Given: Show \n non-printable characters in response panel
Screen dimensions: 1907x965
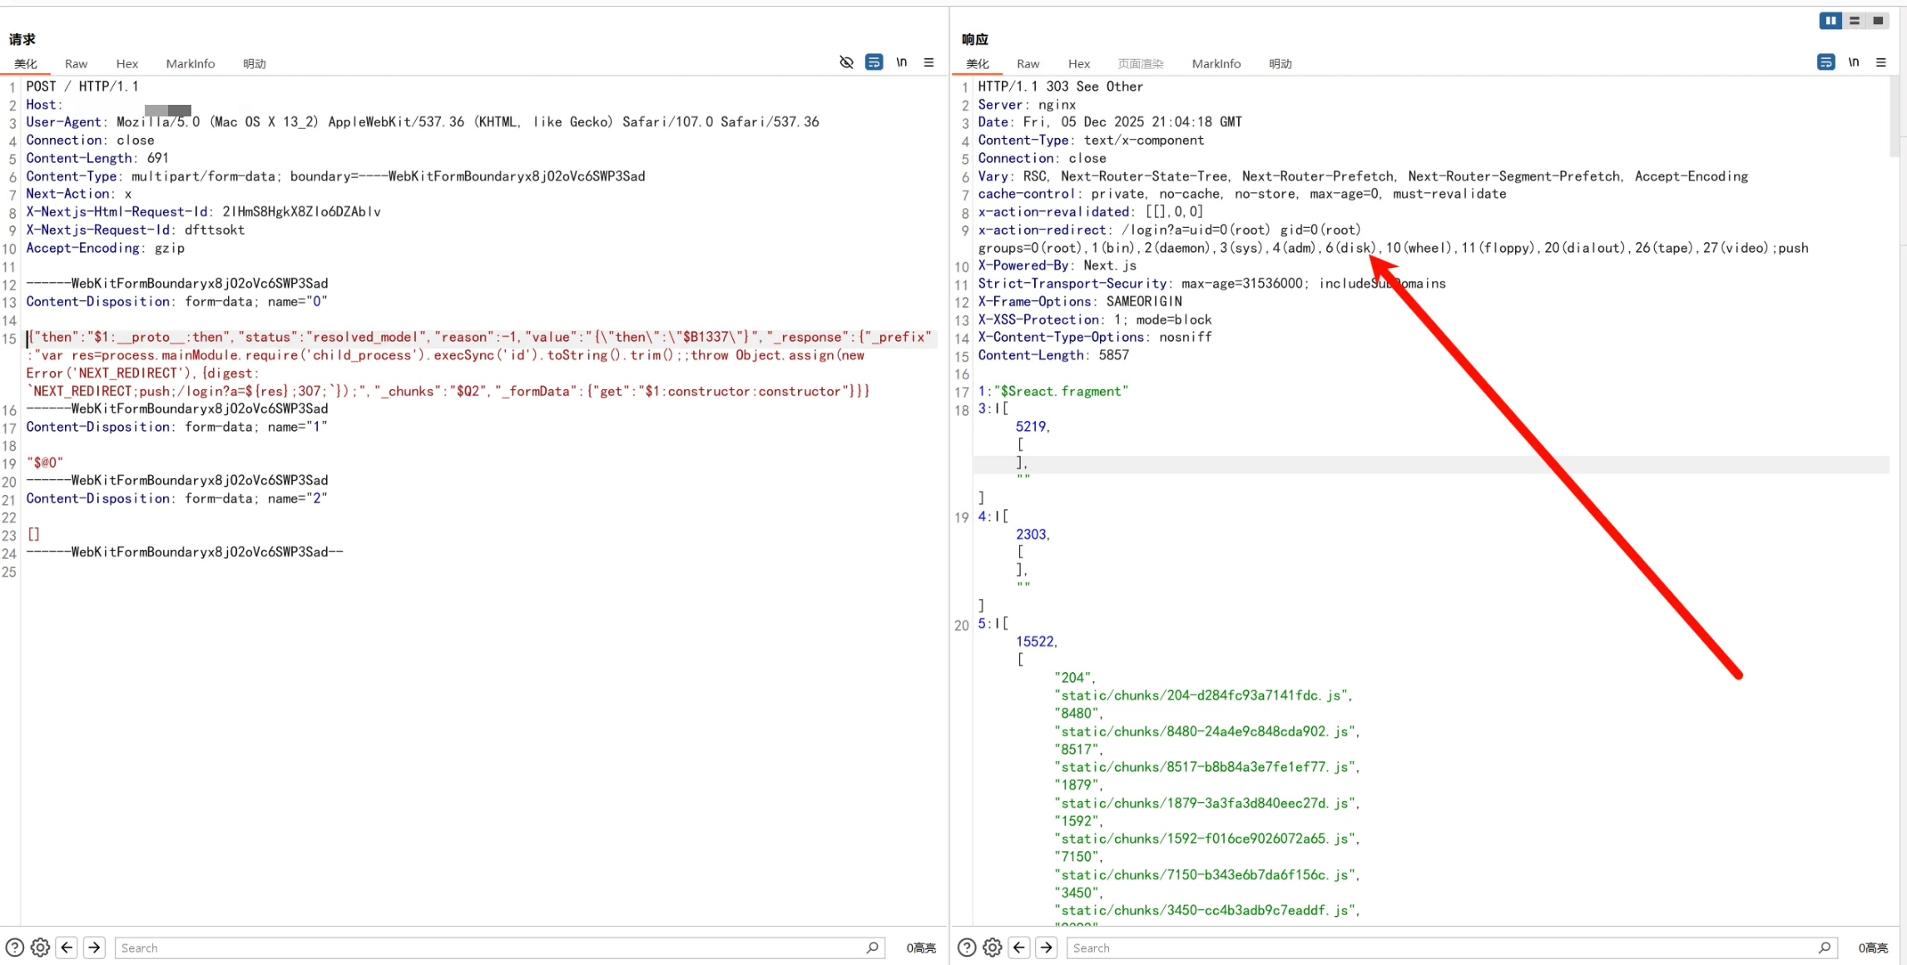Looking at the screenshot, I should pyautogui.click(x=1853, y=62).
